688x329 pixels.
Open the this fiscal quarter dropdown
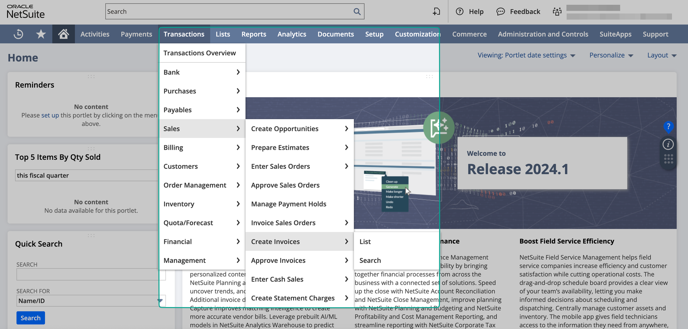click(86, 175)
